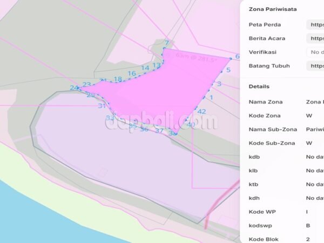Click boundary vertex marker 31

[x=102, y=106]
